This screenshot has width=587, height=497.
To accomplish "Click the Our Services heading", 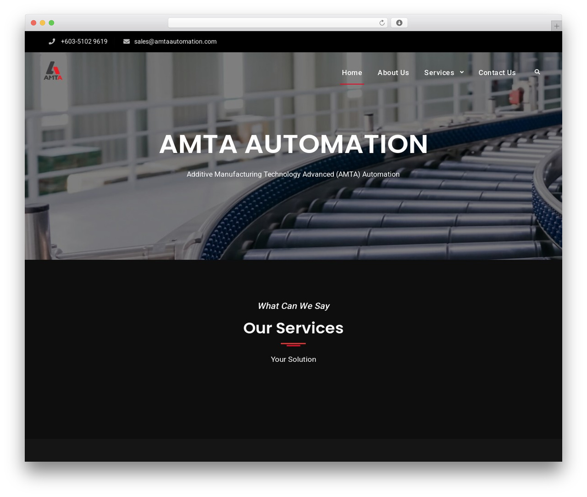I will coord(293,328).
